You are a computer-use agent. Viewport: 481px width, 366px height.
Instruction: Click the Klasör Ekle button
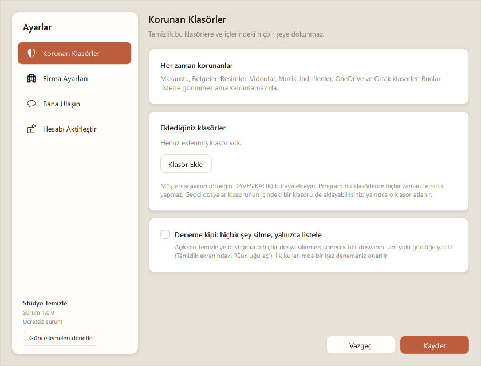(186, 164)
